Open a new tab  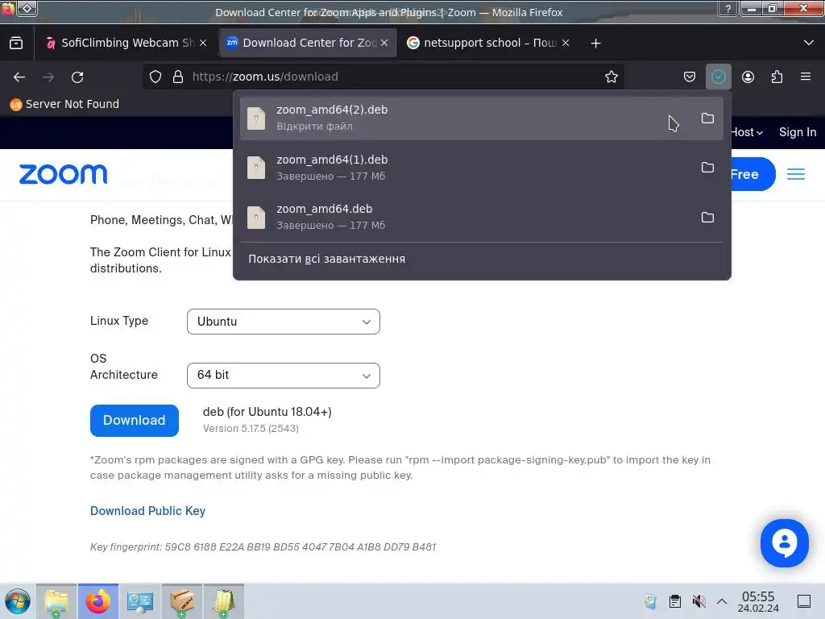tap(595, 44)
